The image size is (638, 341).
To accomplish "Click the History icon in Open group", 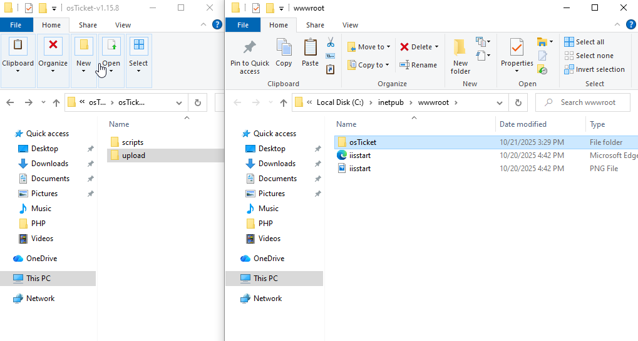I will pyautogui.click(x=542, y=69).
